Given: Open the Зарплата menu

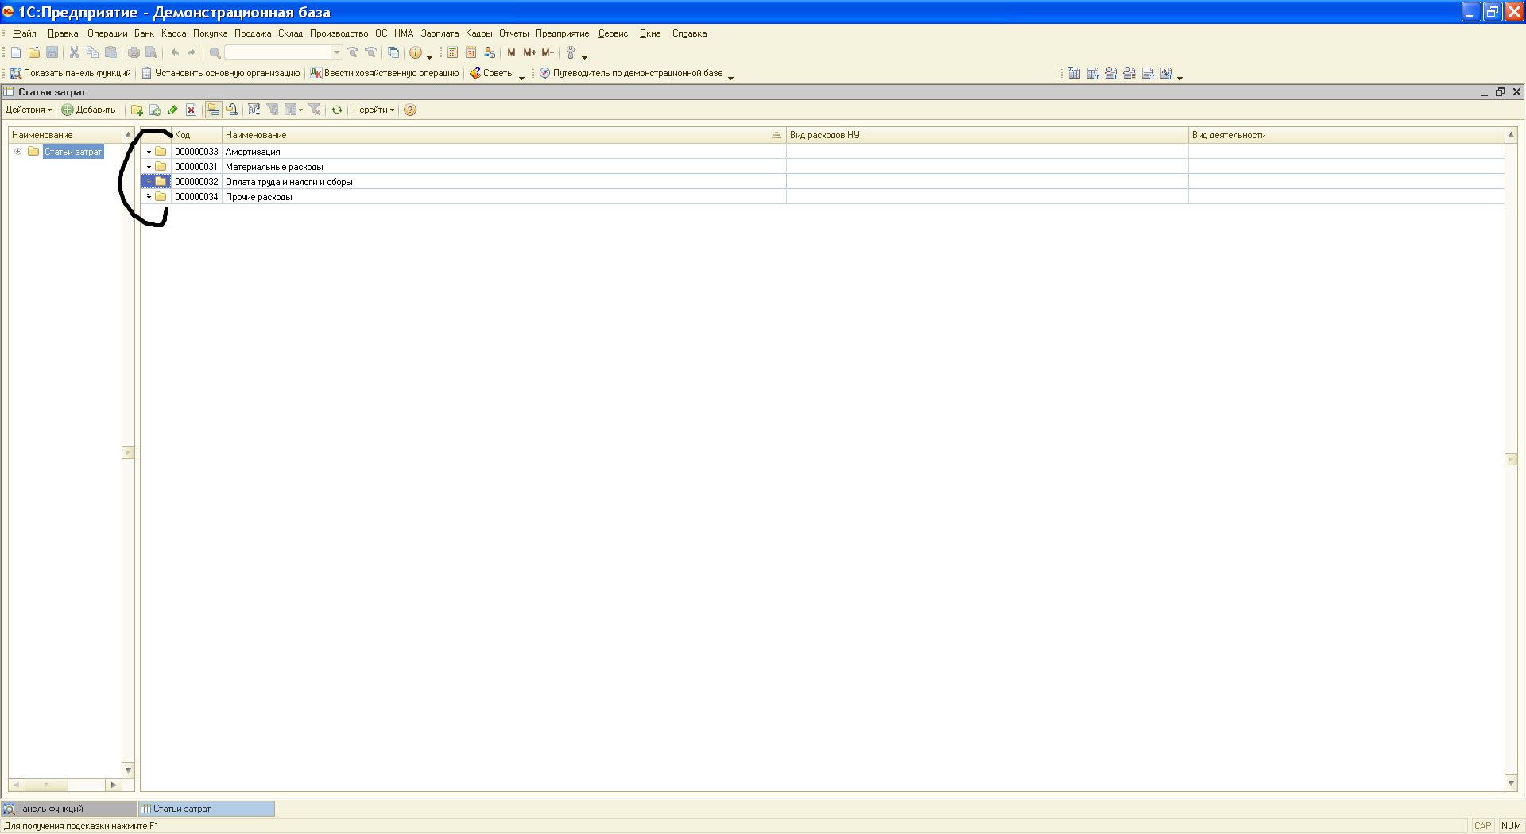Looking at the screenshot, I should [440, 33].
